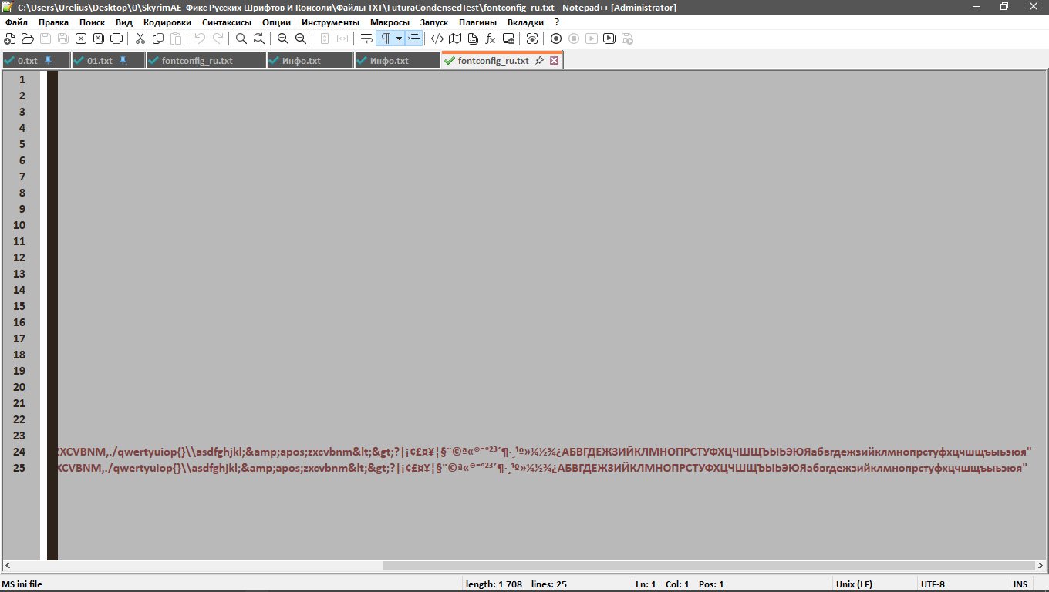Switch to the 01.txt tab
Image resolution: width=1049 pixels, height=592 pixels.
coord(100,60)
